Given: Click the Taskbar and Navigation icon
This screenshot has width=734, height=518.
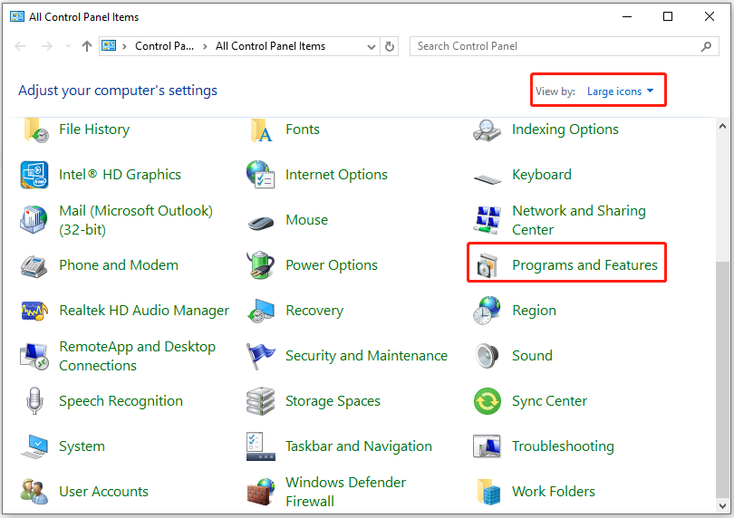Looking at the screenshot, I should point(261,446).
